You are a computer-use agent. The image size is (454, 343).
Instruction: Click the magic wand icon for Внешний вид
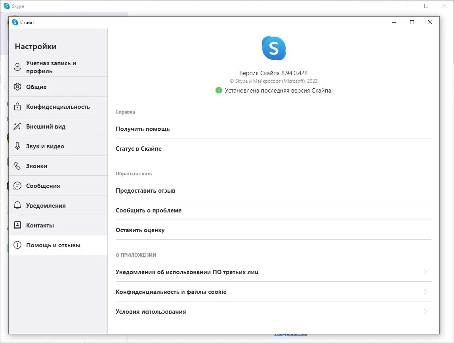[17, 126]
